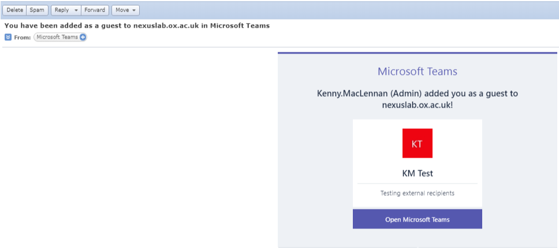Screen dimensions: 559x248
Task: Click the blue plus icon beside sender
Action: (83, 37)
